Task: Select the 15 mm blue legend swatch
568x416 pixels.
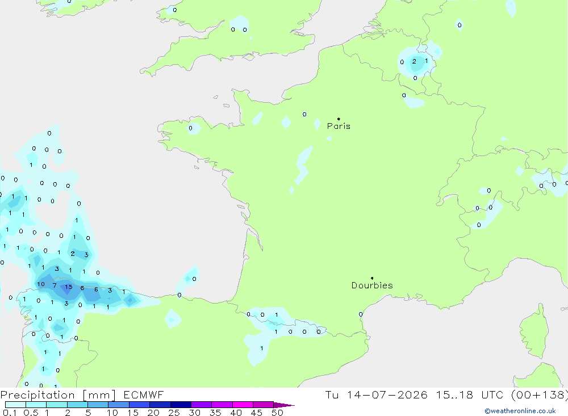Action: tap(139, 405)
